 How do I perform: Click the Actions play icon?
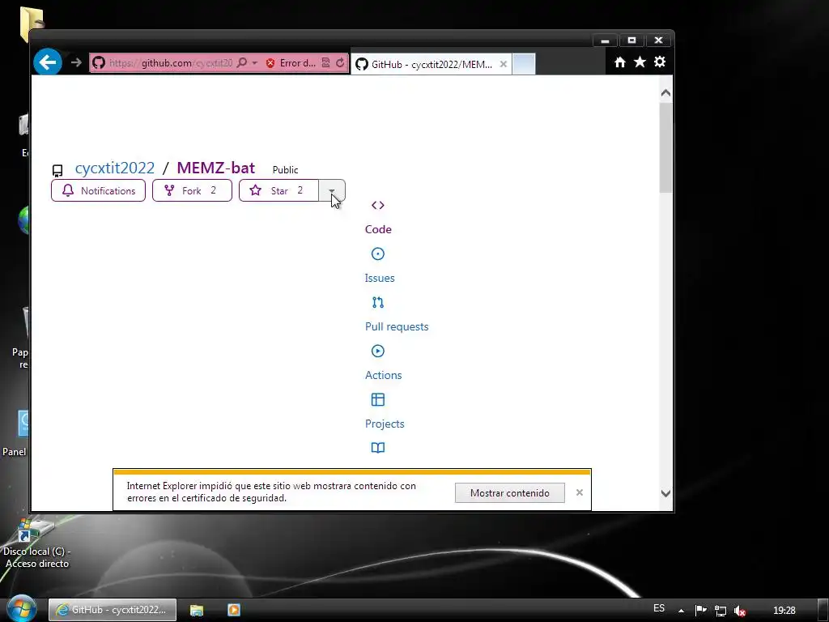coord(377,351)
